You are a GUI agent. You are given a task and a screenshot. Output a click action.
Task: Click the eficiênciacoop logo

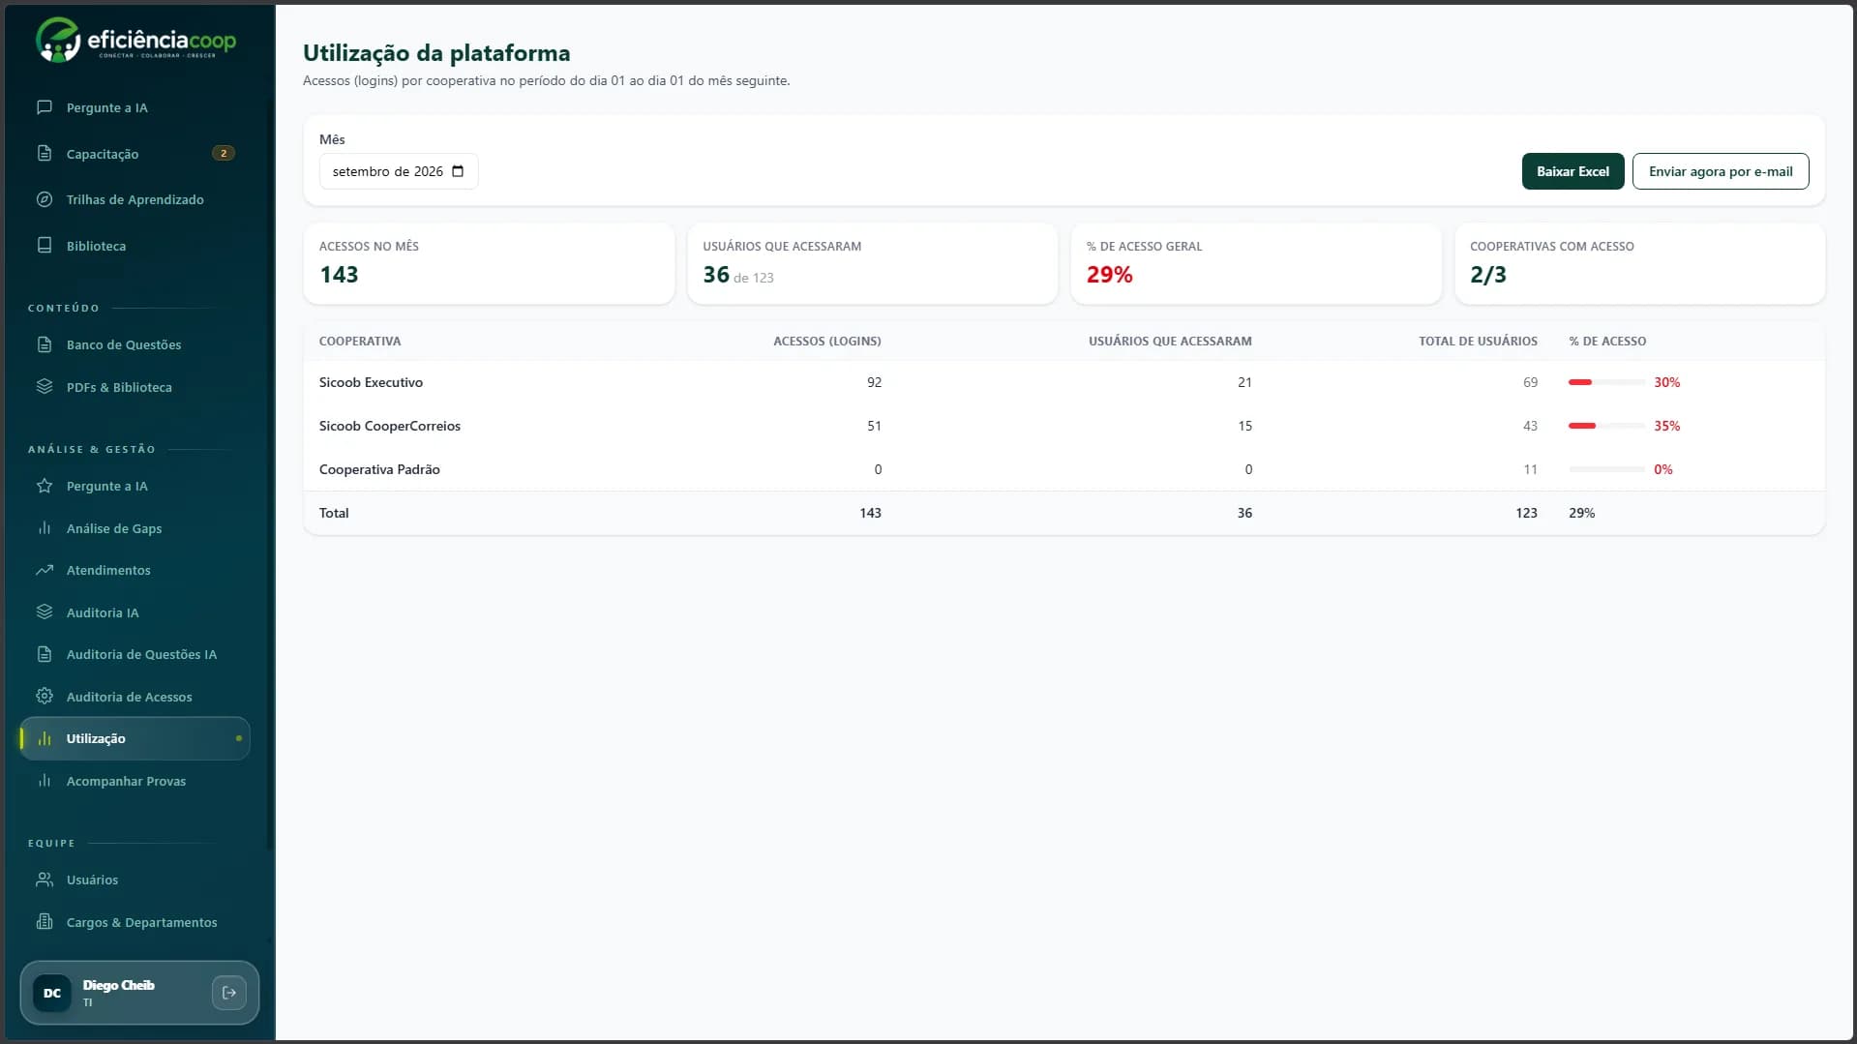pyautogui.click(x=136, y=41)
